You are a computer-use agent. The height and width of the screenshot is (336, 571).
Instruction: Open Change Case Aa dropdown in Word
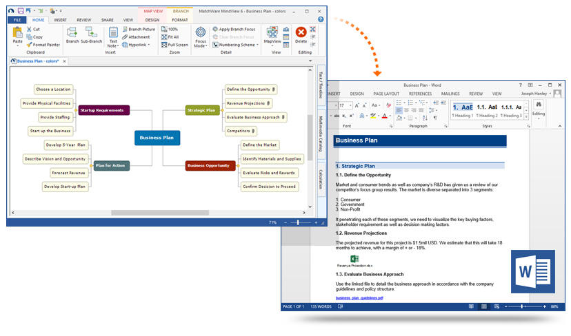click(379, 105)
